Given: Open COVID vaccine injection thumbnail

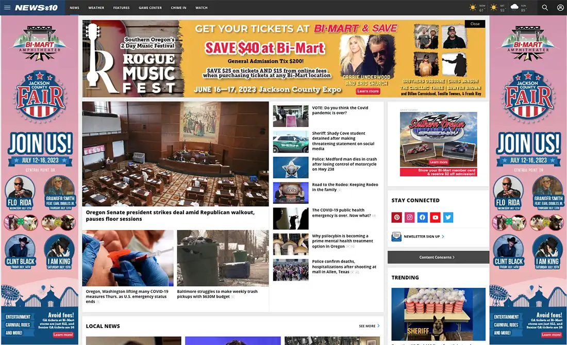Looking at the screenshot, I should point(128,258).
